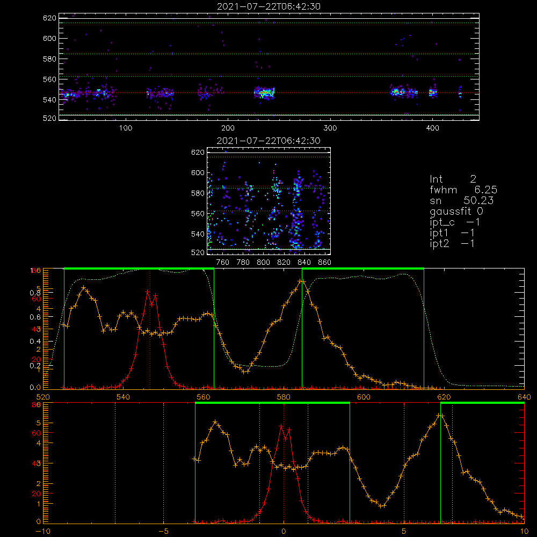The width and height of the screenshot is (537, 537).
Task: Select the 'sn 50.23' readout text
Action: pyautogui.click(x=462, y=200)
